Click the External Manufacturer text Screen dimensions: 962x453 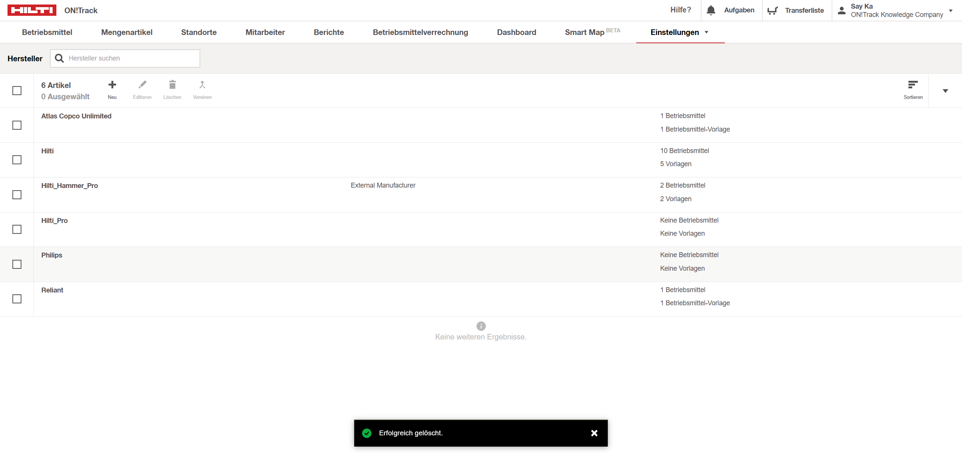[x=383, y=185]
